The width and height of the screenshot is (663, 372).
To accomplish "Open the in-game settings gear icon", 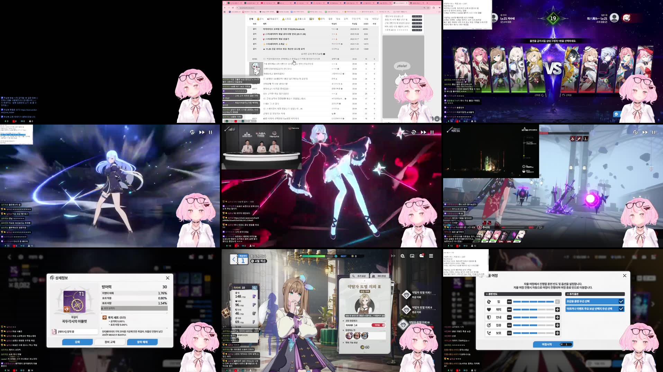I will click(x=402, y=256).
